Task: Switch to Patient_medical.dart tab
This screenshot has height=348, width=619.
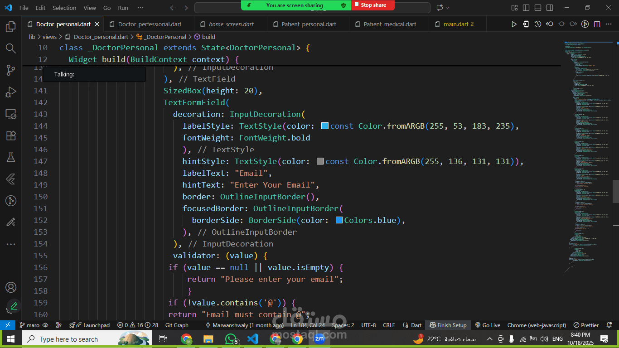Action: point(389,24)
